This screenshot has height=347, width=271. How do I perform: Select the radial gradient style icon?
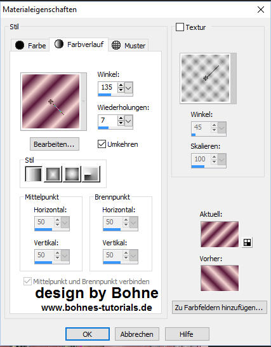[x=91, y=174]
